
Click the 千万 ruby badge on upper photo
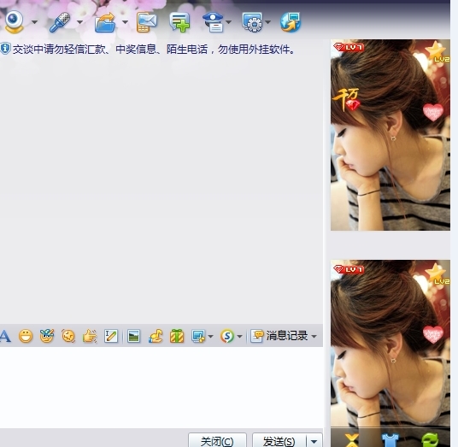point(347,99)
